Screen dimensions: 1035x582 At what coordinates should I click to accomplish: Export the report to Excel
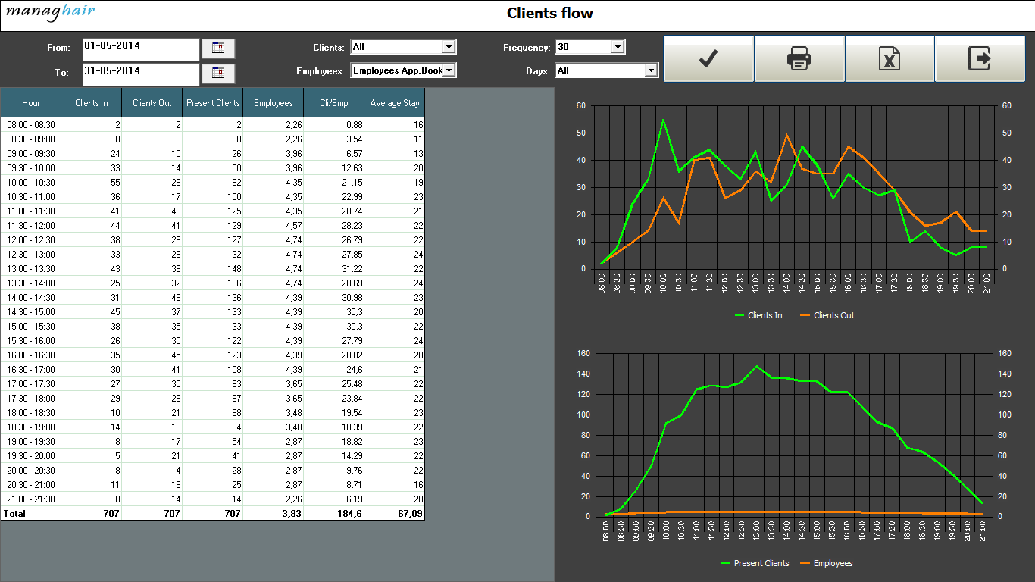890,58
